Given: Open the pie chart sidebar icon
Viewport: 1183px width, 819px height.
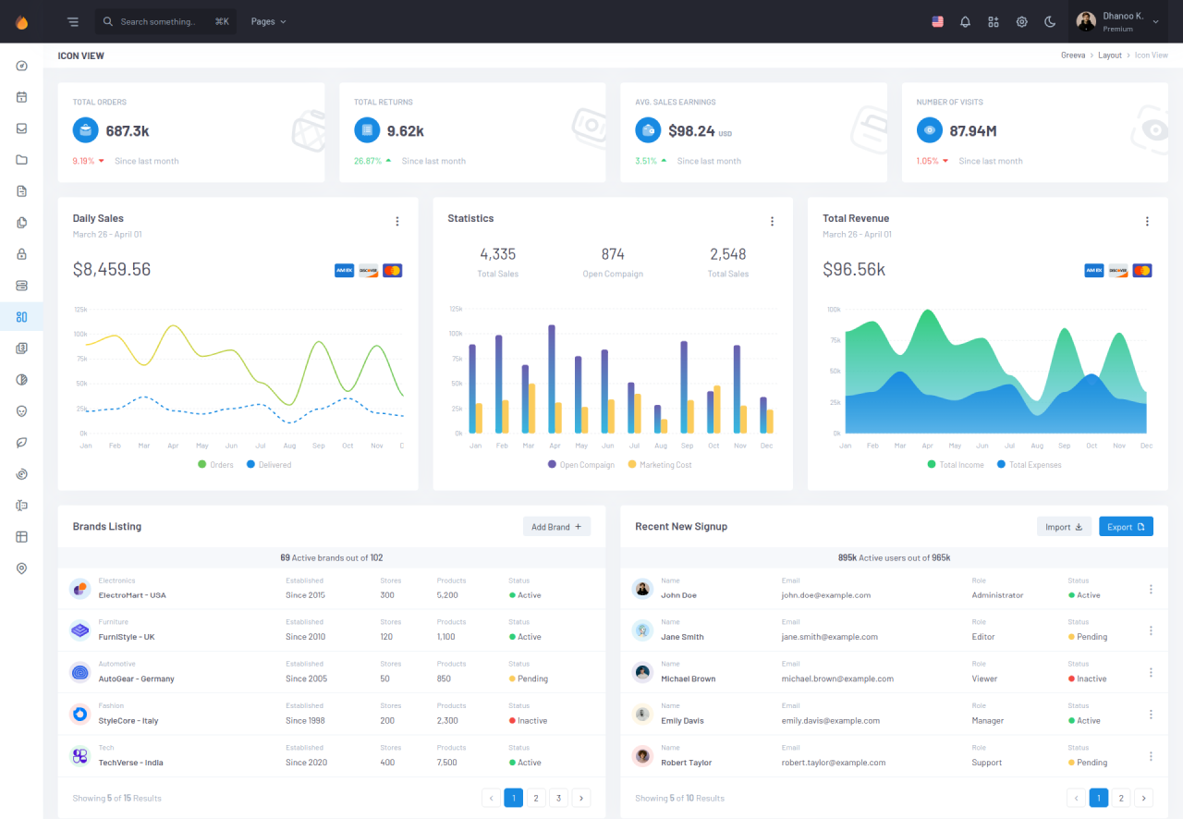Looking at the screenshot, I should (21, 380).
